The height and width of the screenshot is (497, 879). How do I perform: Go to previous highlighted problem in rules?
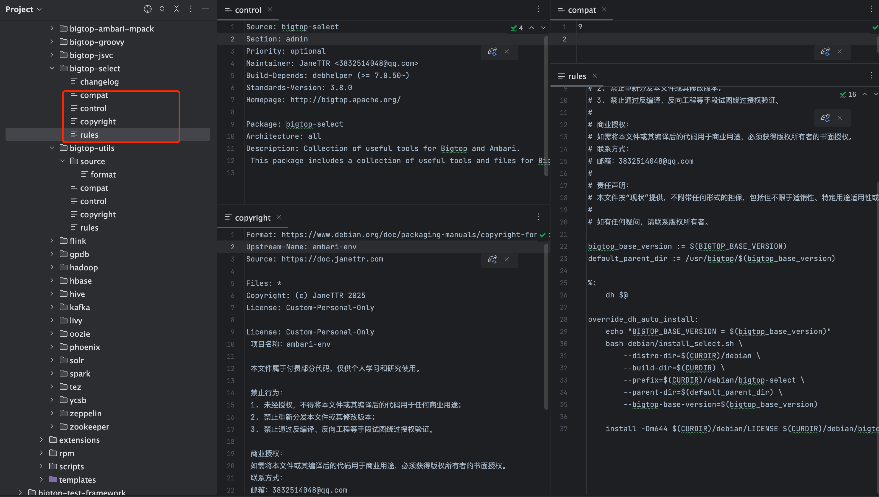point(865,94)
